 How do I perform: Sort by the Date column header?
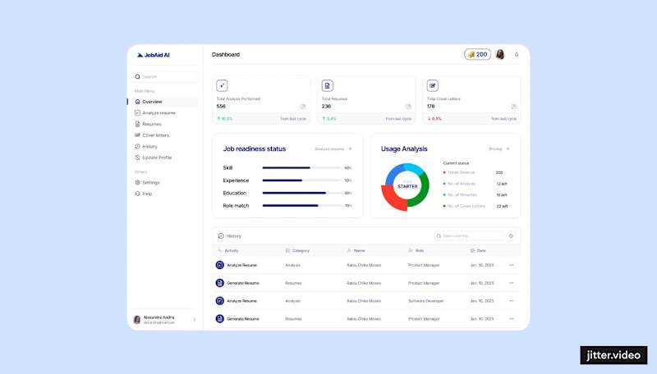(478, 251)
